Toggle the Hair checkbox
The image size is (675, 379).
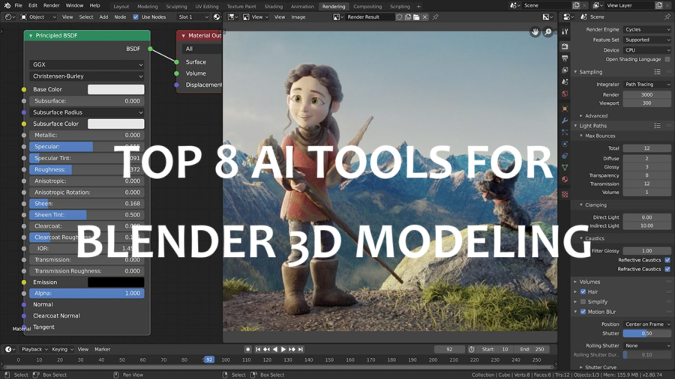(x=583, y=292)
